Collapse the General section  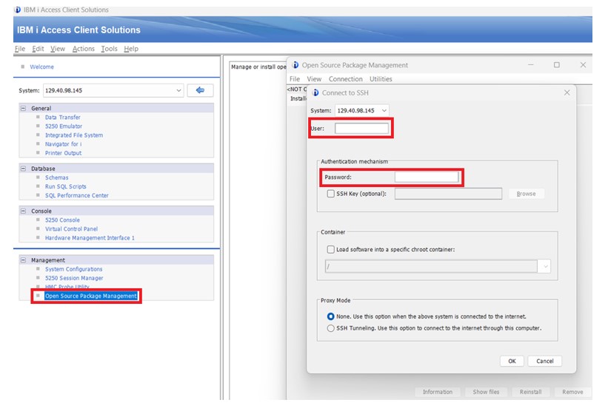(23, 108)
